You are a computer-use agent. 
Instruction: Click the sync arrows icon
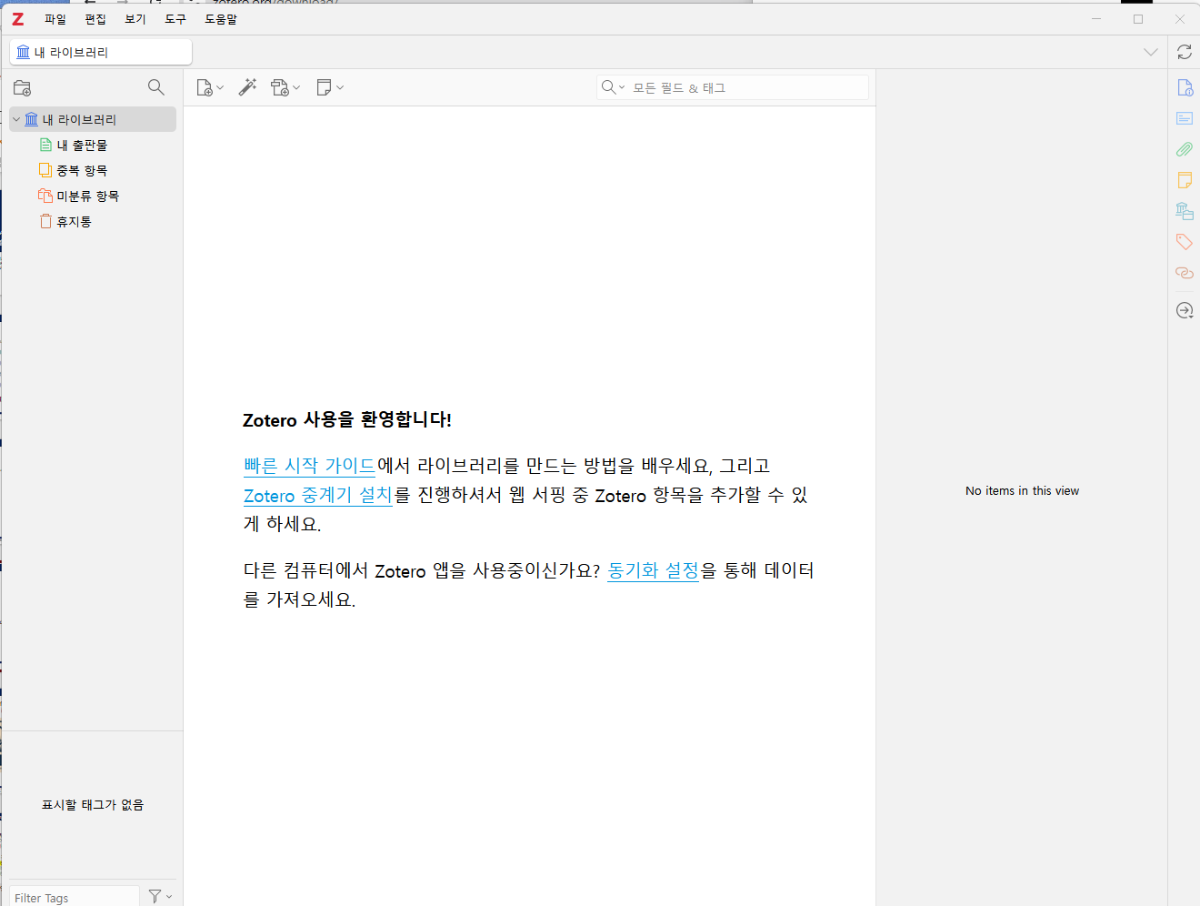[1185, 53]
